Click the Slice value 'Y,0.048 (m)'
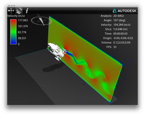This screenshot has width=145, height=115. [x=120, y=29]
